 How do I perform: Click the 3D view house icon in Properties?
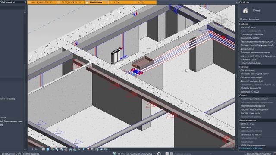[x=246, y=10]
